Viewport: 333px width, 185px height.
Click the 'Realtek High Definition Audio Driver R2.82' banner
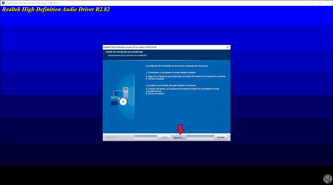pos(56,9)
